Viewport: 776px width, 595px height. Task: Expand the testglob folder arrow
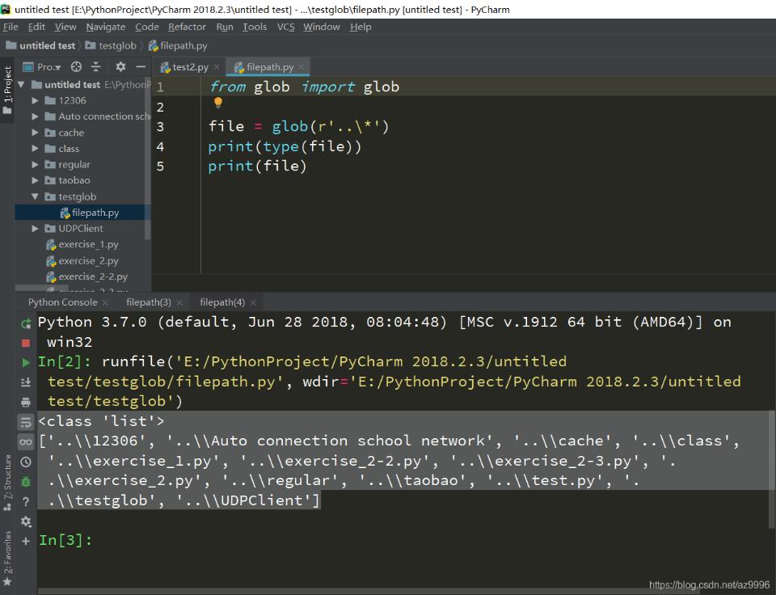click(33, 196)
